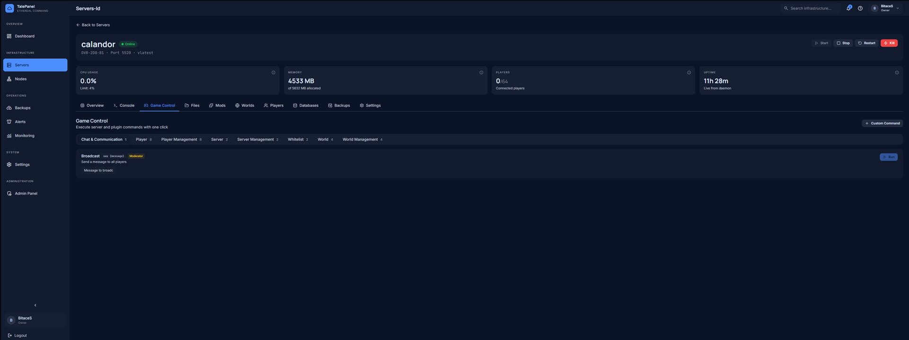Open the Files tab
Viewport: 909px width, 340px height.
(x=192, y=106)
